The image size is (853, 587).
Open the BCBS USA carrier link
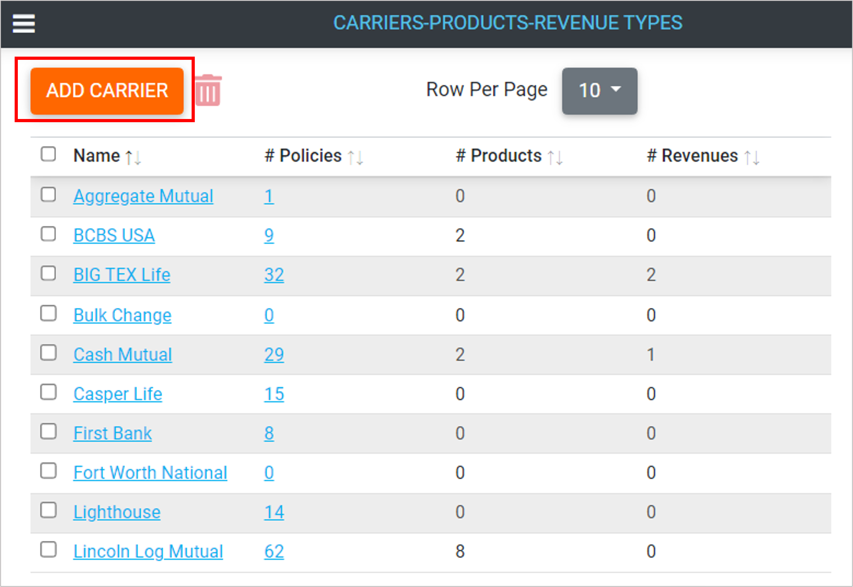tap(114, 235)
